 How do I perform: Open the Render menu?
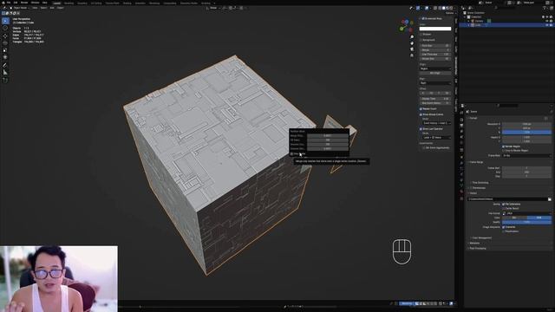[x=24, y=3]
